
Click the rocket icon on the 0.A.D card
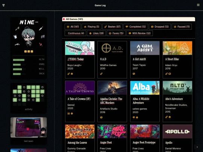click(101, 74)
